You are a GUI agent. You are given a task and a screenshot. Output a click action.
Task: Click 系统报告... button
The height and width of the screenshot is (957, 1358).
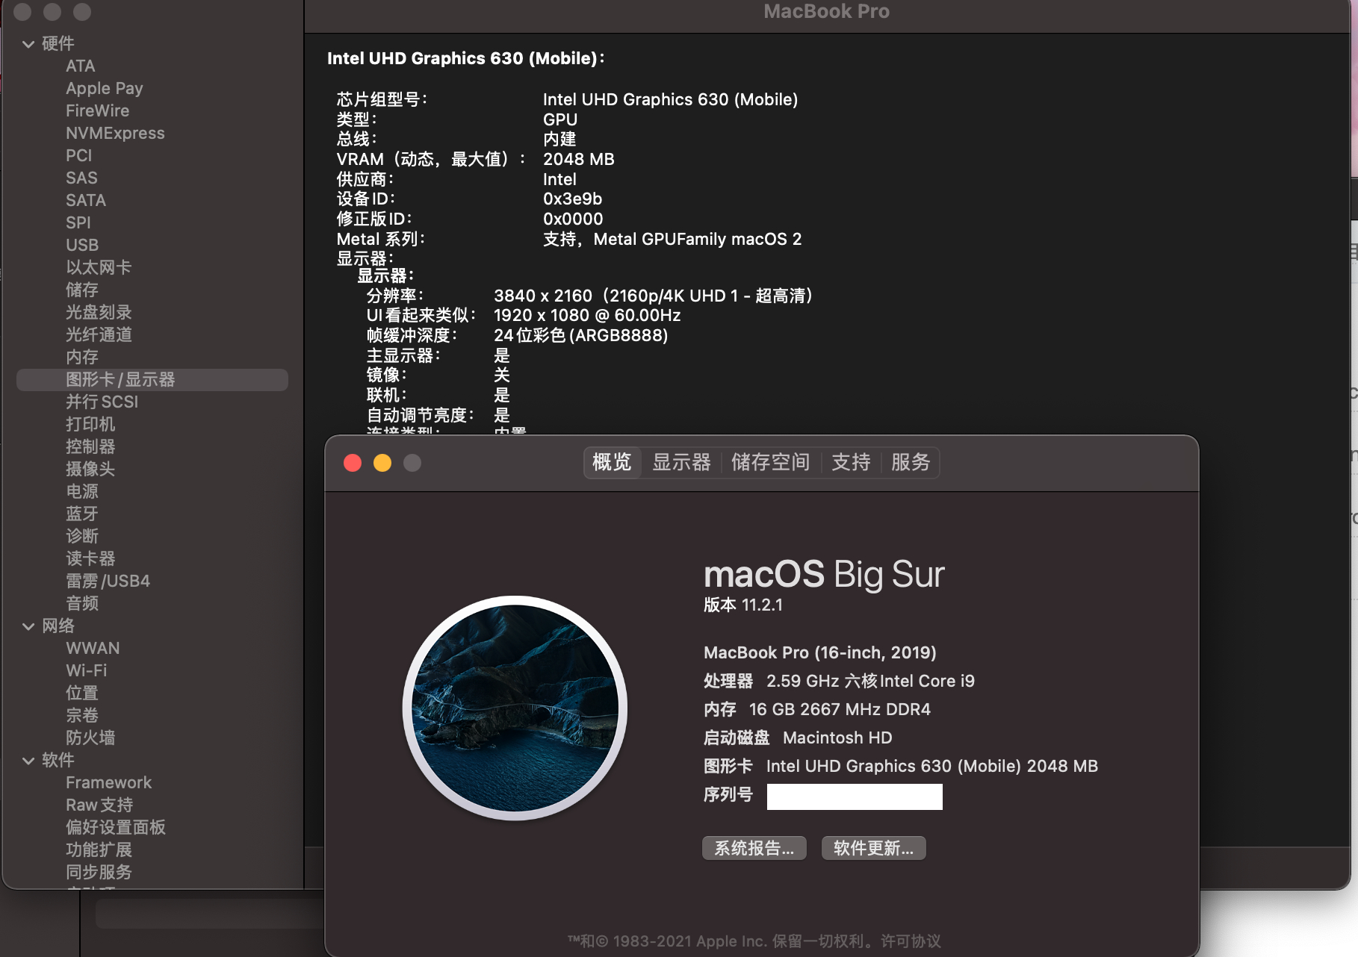[754, 848]
